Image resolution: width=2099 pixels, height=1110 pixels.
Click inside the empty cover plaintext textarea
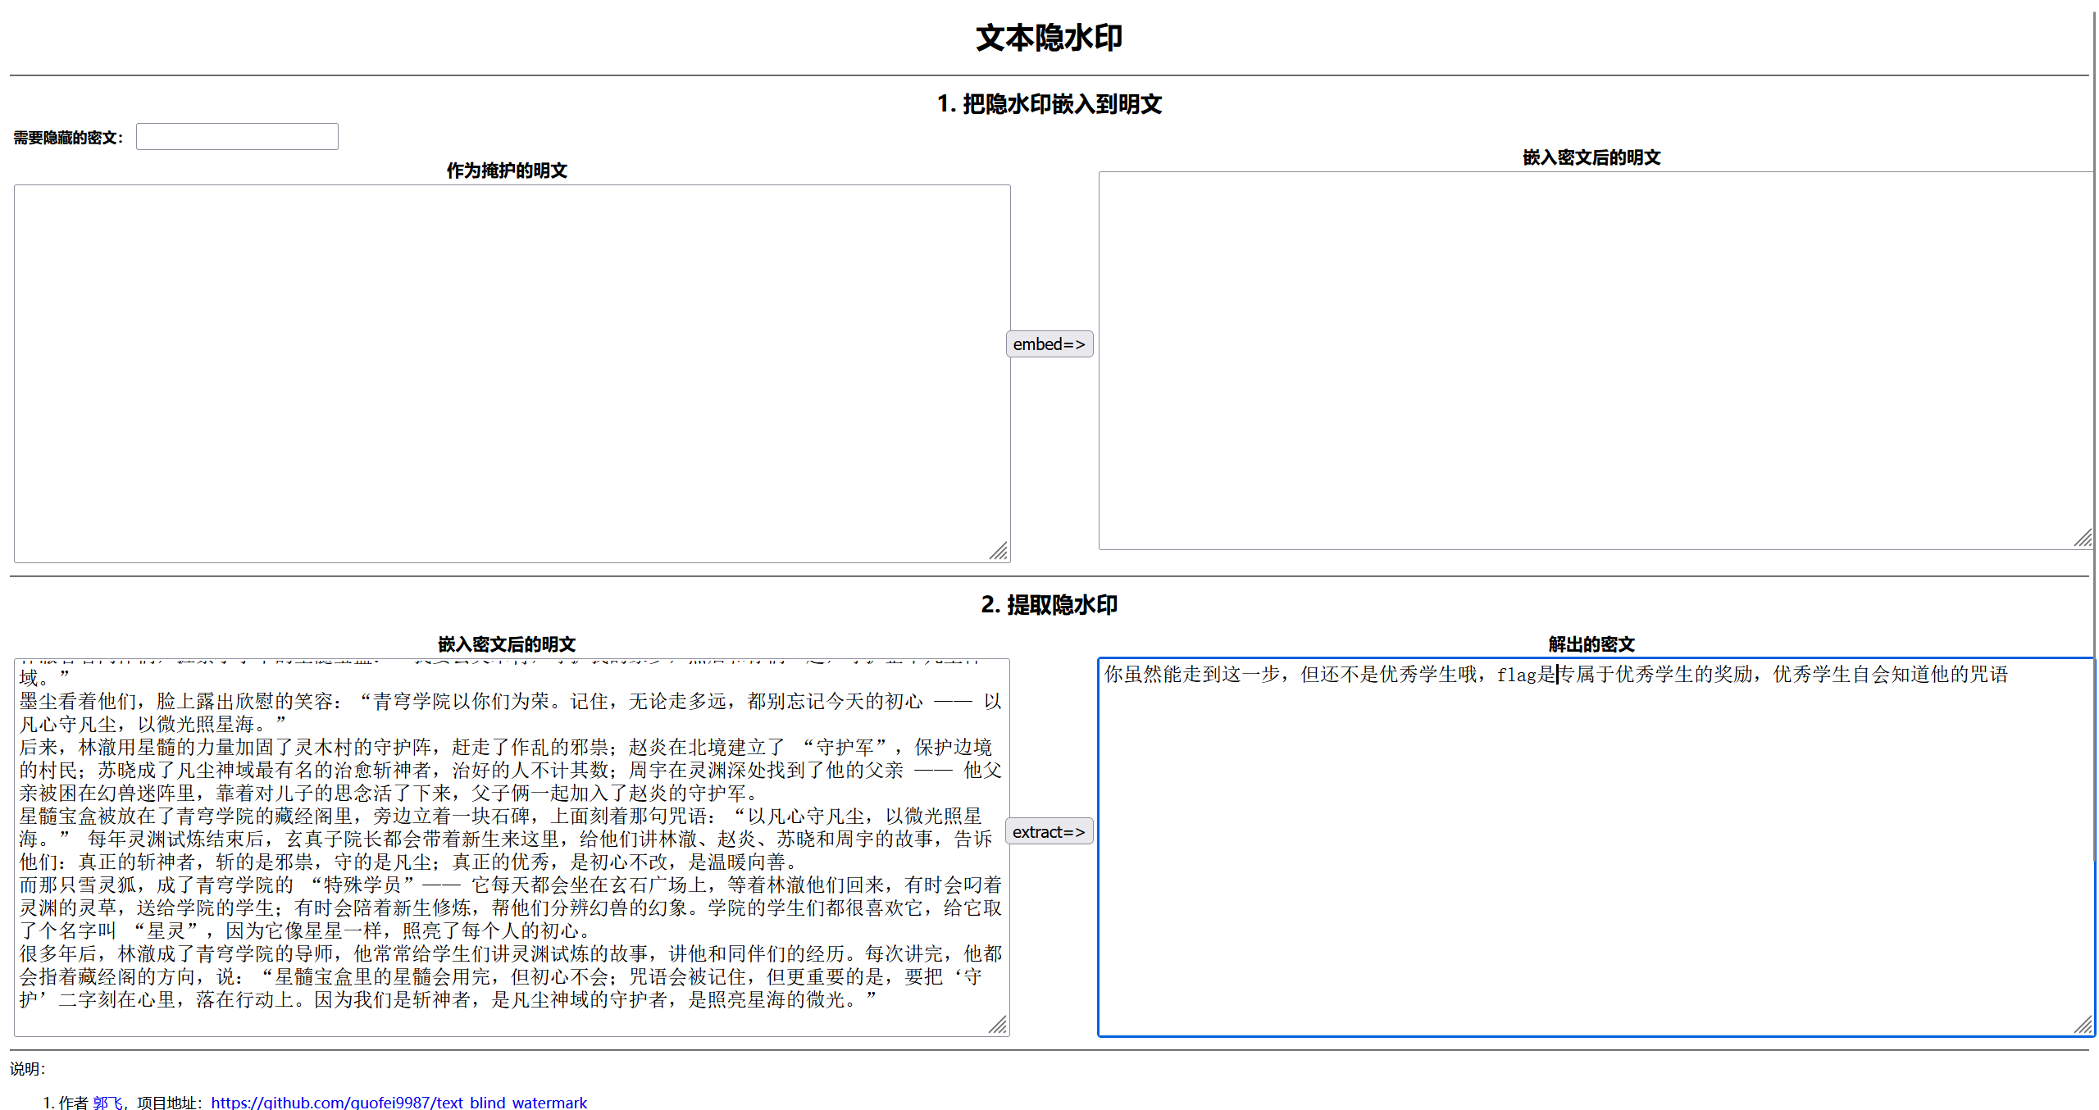(512, 373)
